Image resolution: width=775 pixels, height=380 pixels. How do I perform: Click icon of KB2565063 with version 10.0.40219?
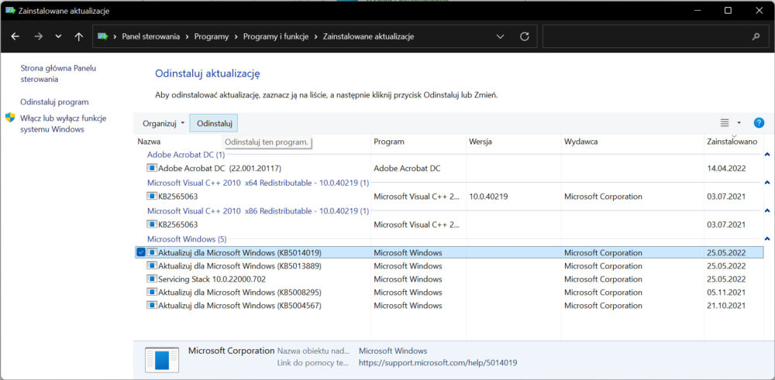[152, 197]
